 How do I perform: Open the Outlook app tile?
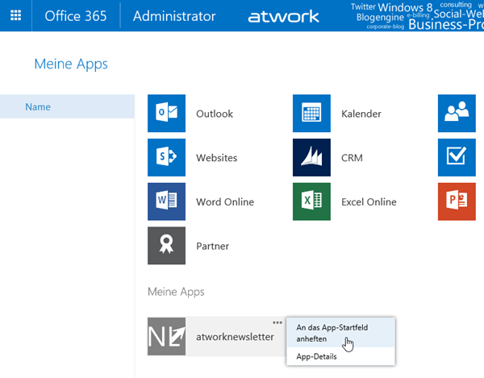(167, 114)
